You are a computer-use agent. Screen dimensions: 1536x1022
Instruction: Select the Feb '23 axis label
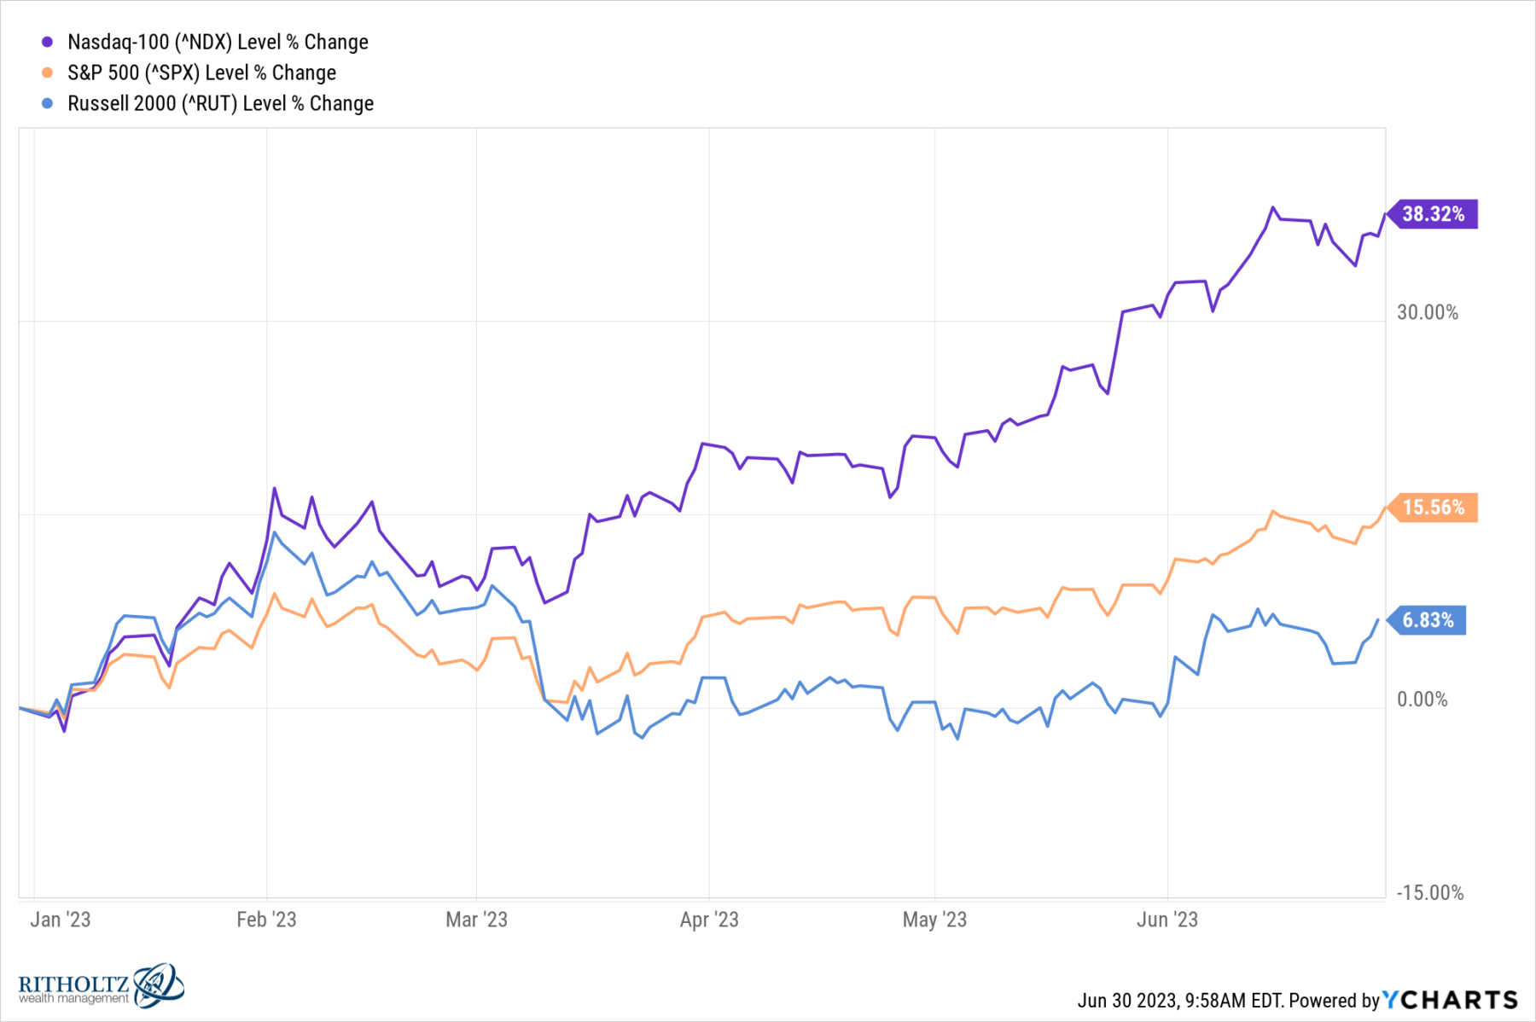pyautogui.click(x=266, y=920)
